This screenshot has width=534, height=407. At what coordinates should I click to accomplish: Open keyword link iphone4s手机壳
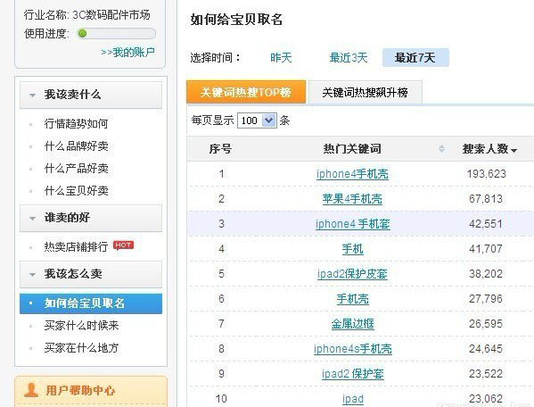point(353,349)
